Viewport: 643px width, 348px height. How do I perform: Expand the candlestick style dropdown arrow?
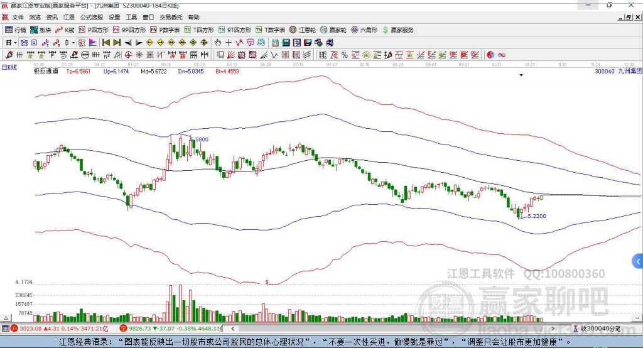click(x=73, y=43)
